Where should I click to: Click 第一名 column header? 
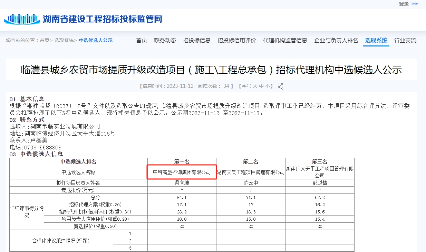pos(182,161)
